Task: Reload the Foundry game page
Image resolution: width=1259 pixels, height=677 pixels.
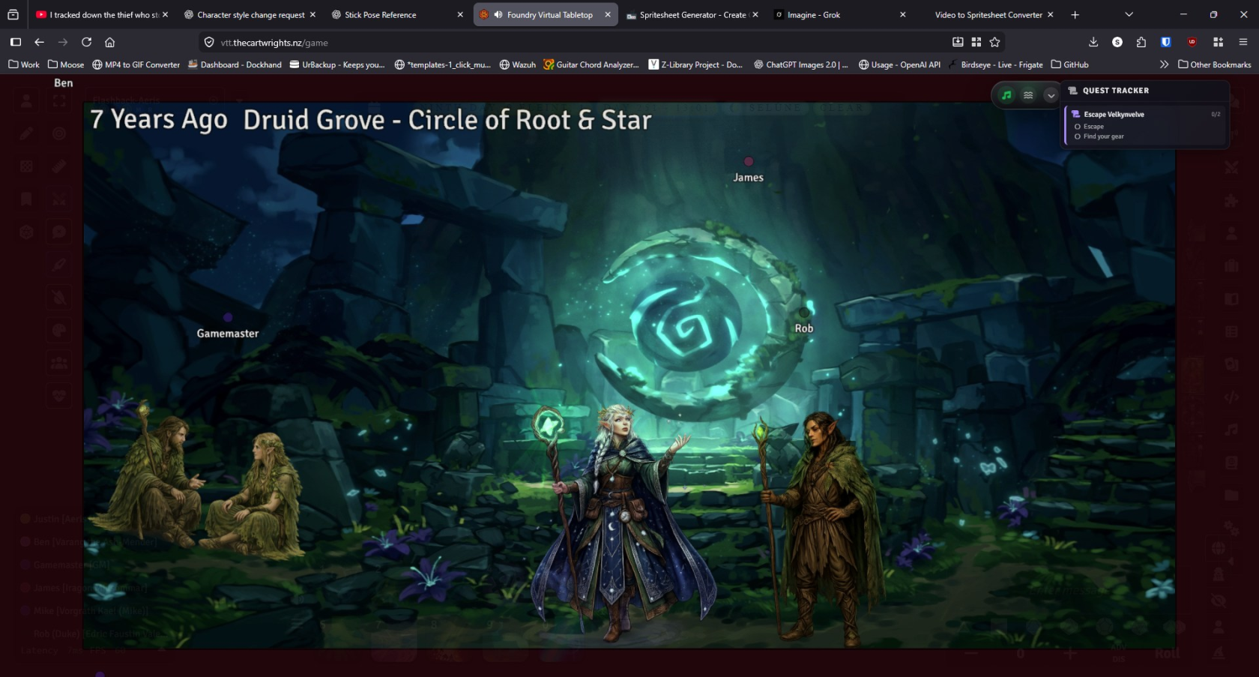Action: [87, 42]
